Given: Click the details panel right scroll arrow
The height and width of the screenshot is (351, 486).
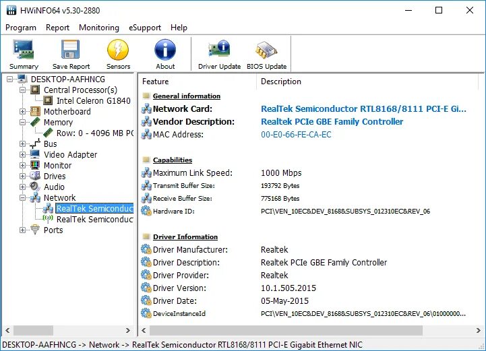Looking at the screenshot, I should (x=479, y=330).
